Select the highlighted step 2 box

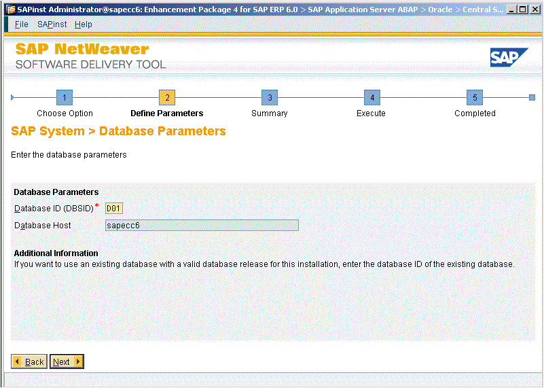coord(166,98)
